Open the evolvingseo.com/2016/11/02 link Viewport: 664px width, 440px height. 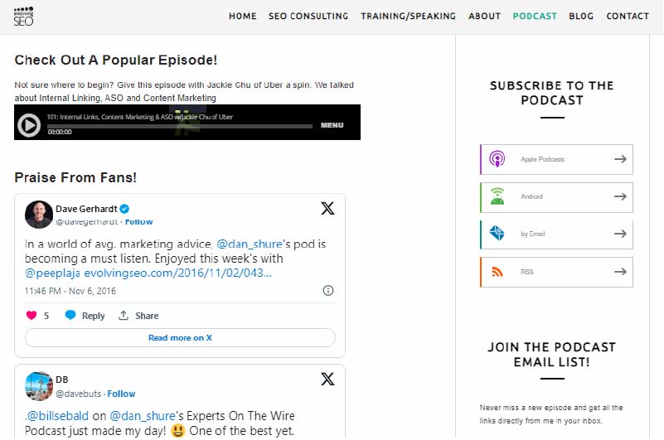click(178, 273)
